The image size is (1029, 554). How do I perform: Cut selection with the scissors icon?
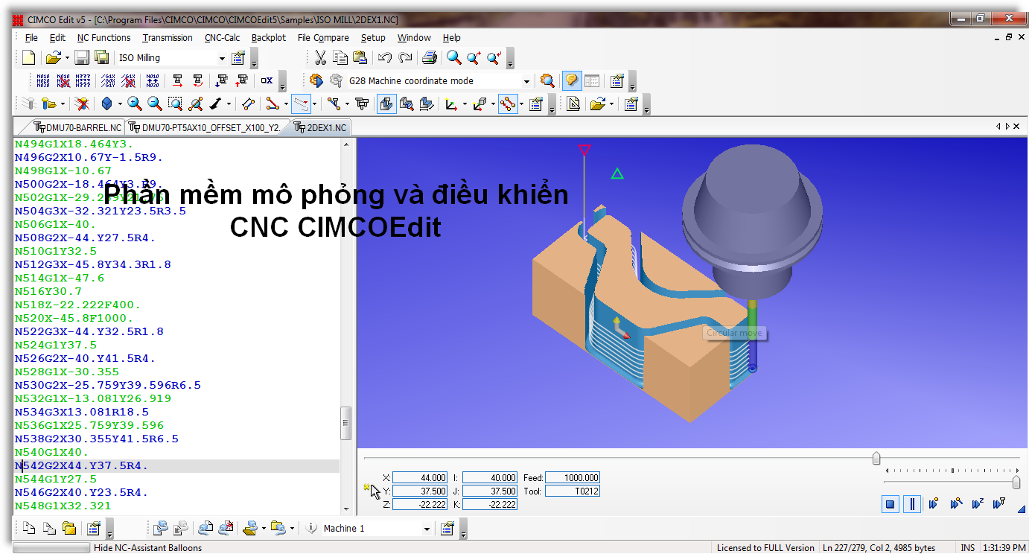point(320,57)
